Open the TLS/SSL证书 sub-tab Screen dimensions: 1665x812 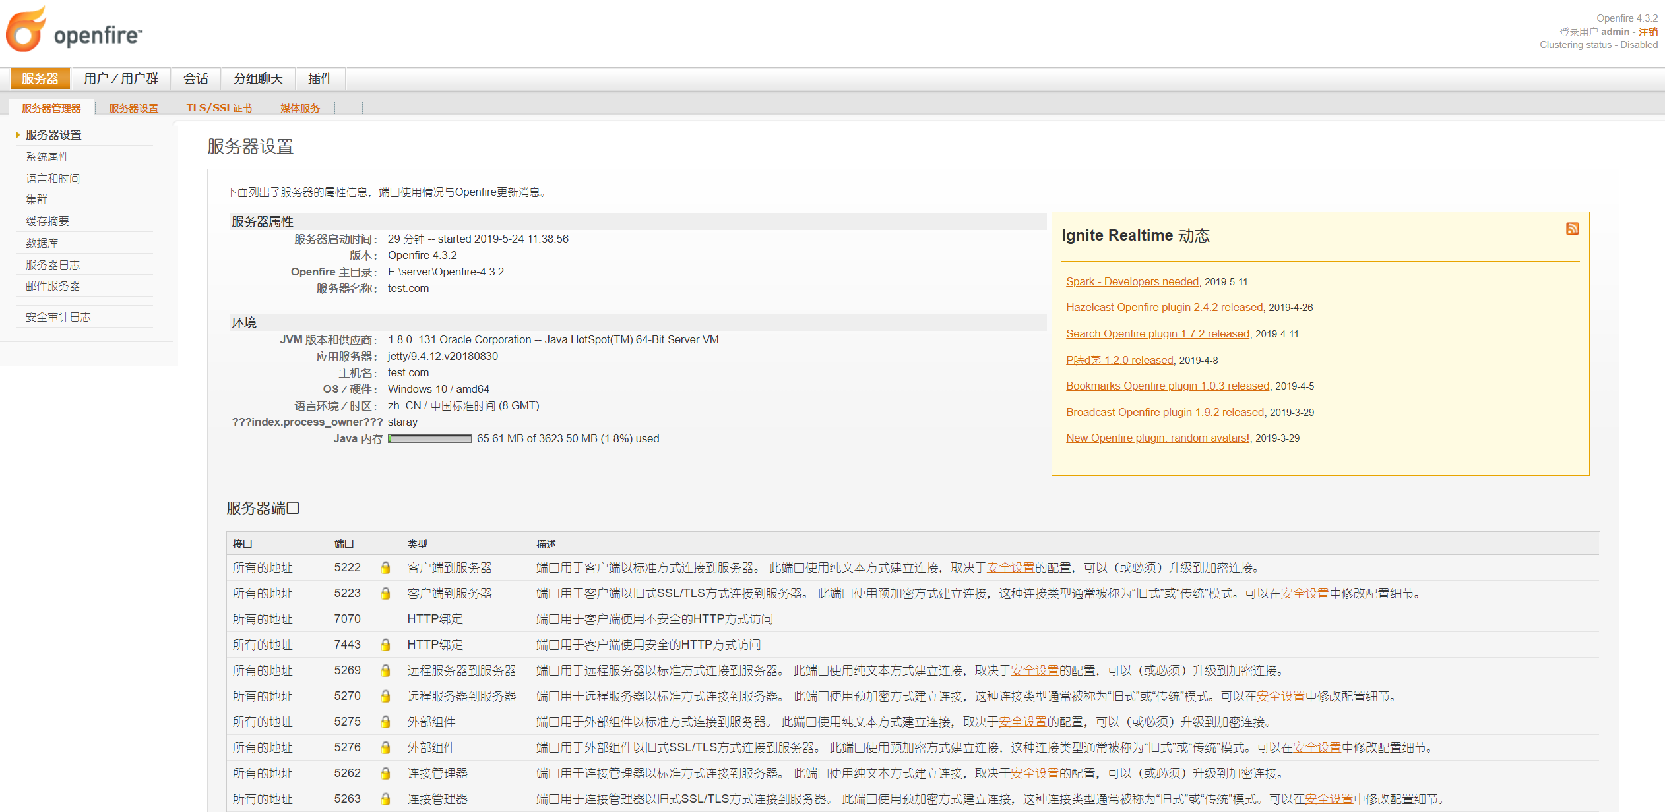(219, 107)
